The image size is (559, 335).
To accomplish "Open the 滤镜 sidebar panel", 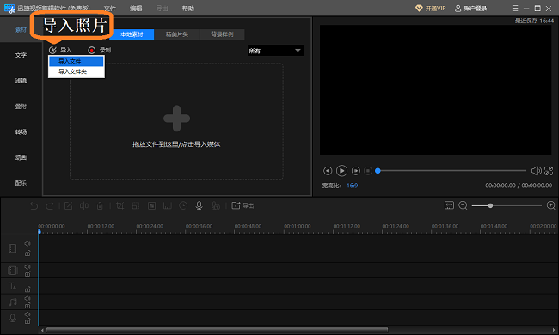I will [x=21, y=81].
